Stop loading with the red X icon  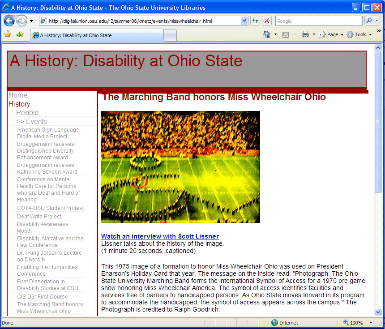267,21
